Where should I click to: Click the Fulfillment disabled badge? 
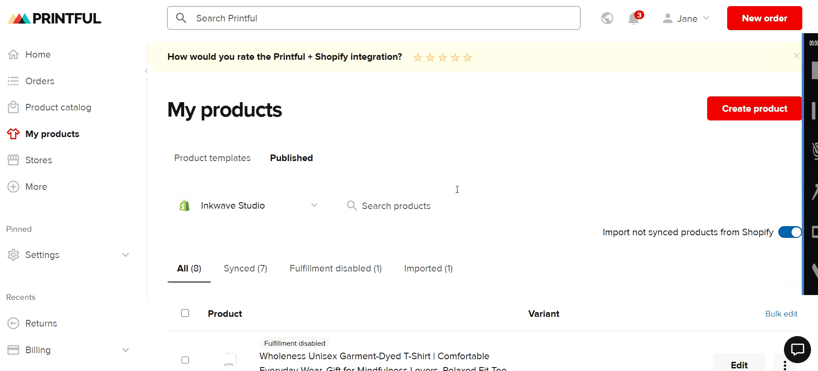(x=295, y=343)
